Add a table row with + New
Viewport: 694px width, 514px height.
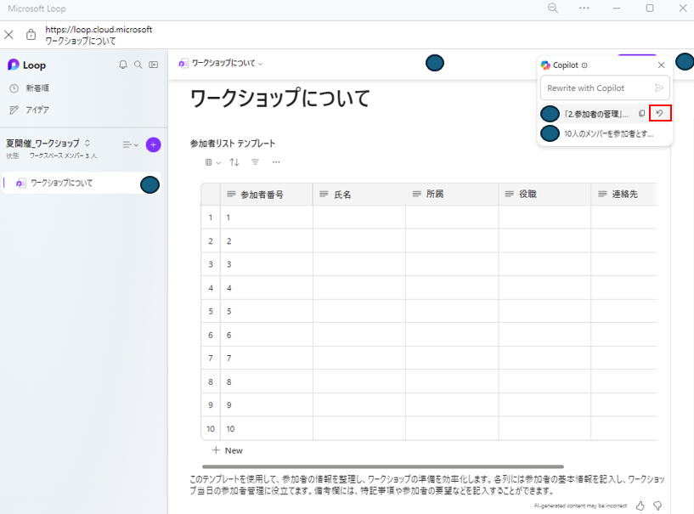226,450
